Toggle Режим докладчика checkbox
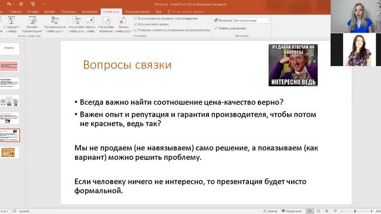This screenshot has width=381, height=214. (x=216, y=28)
